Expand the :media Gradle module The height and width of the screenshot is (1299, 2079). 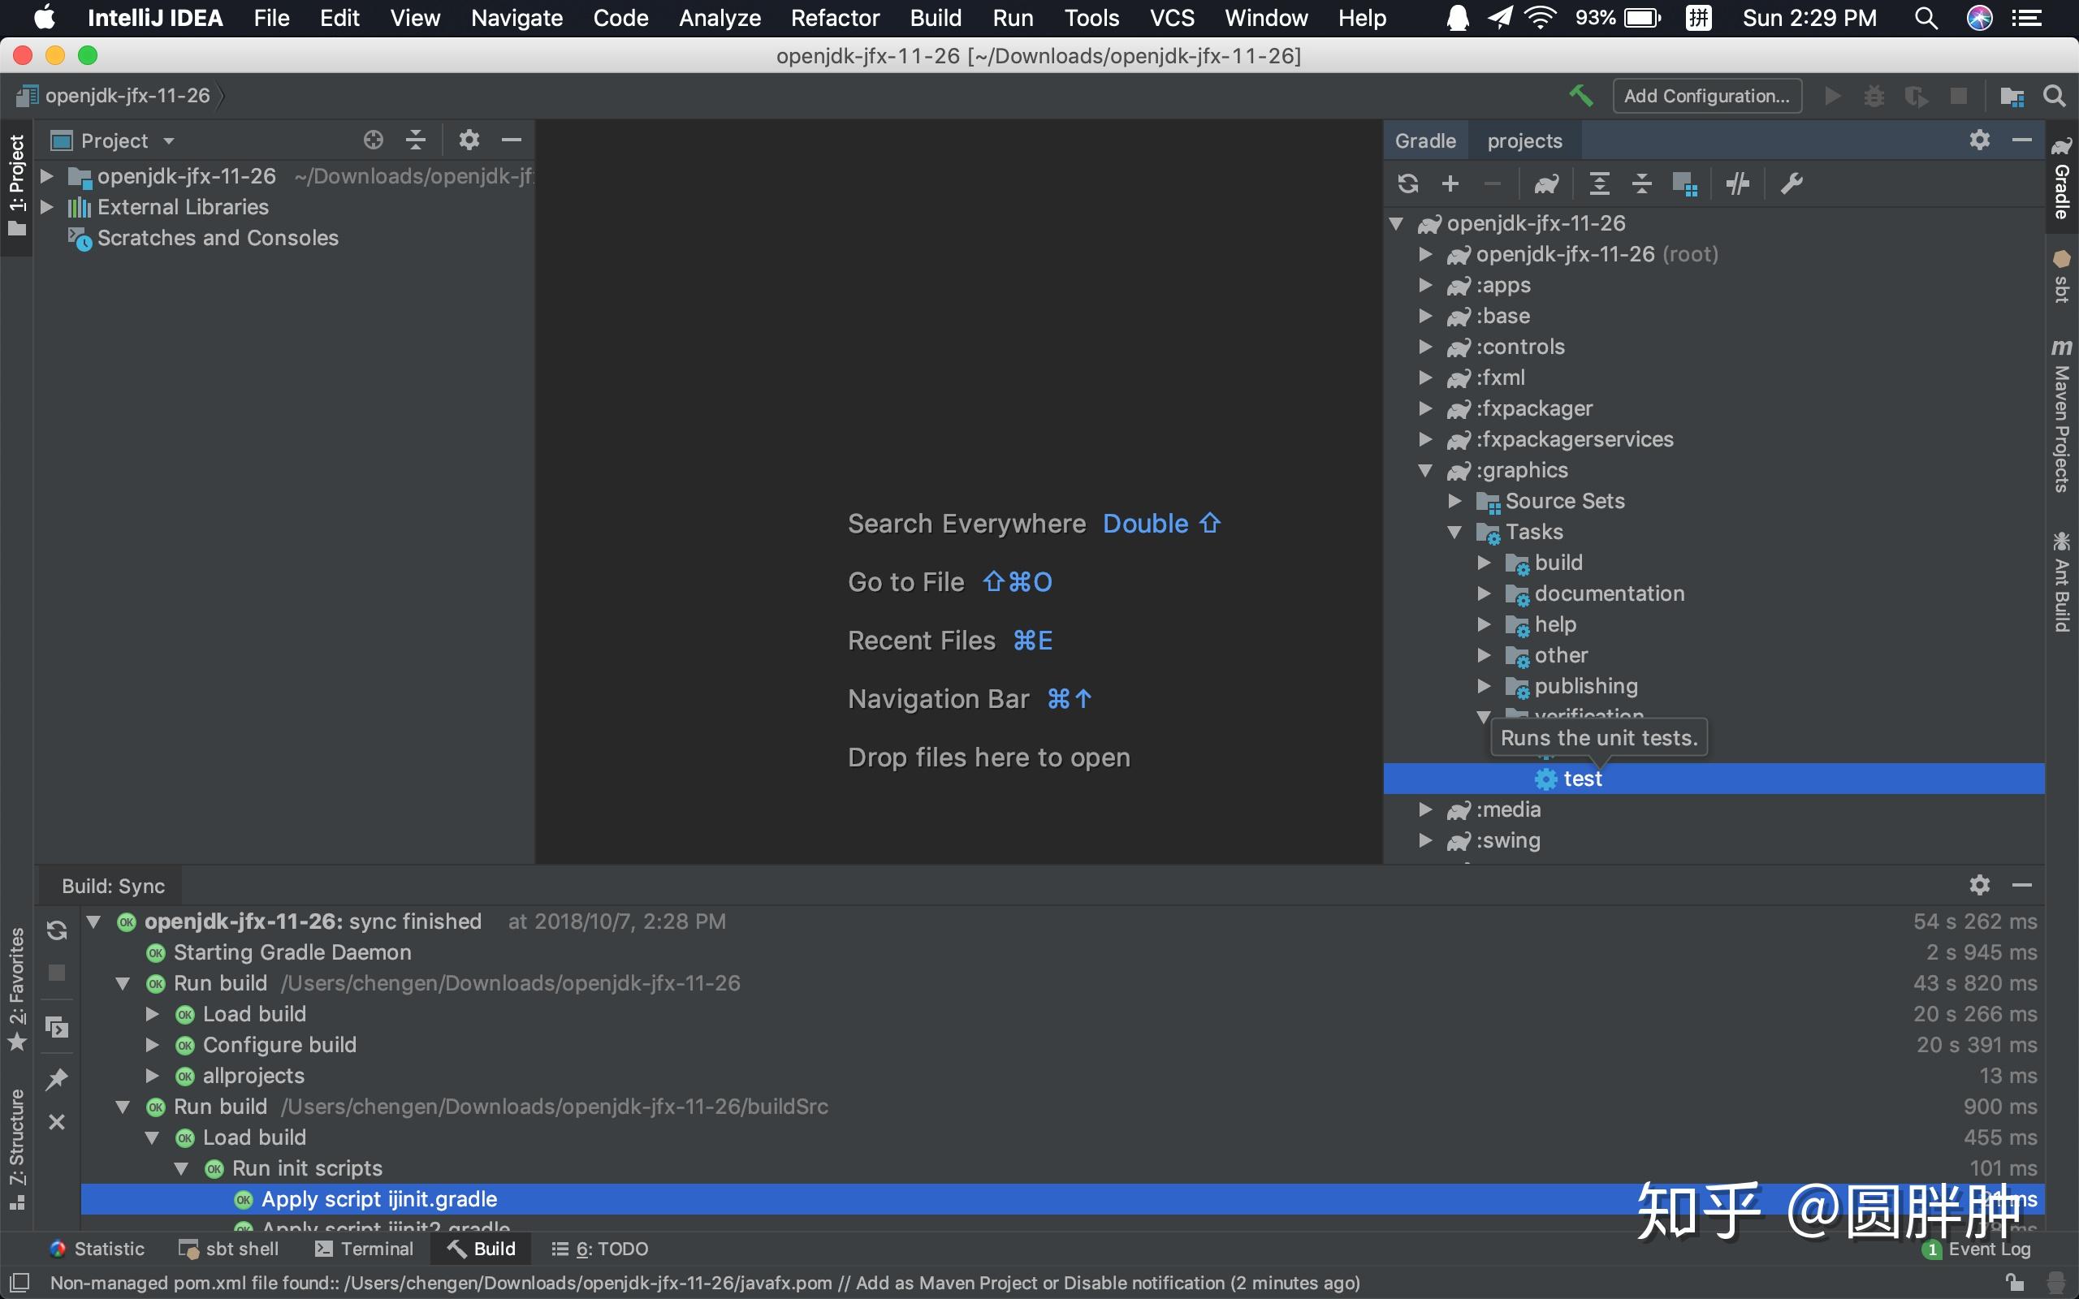[x=1425, y=809]
